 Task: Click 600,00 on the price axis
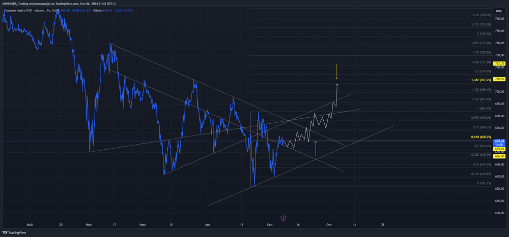point(499,213)
